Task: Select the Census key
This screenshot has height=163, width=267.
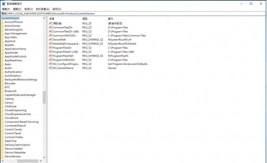Action: [x=9, y=103]
